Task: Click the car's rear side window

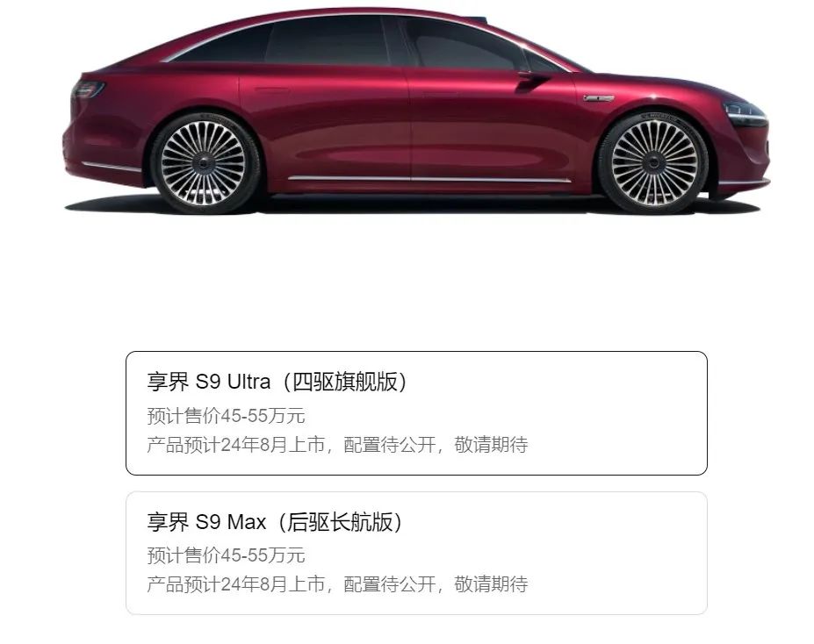Action: tap(328, 40)
